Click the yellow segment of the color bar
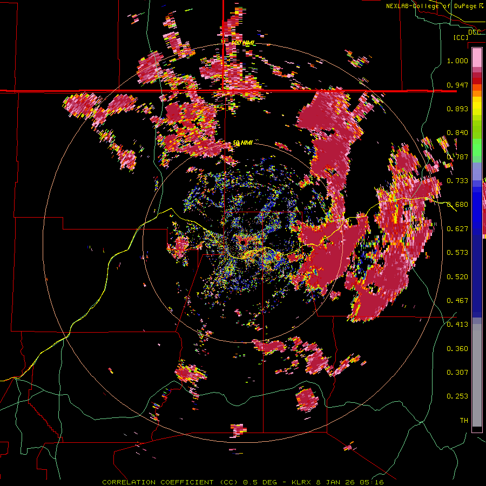 pyautogui.click(x=477, y=106)
